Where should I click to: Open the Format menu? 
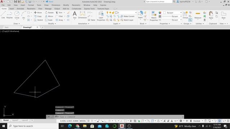[31, 5]
